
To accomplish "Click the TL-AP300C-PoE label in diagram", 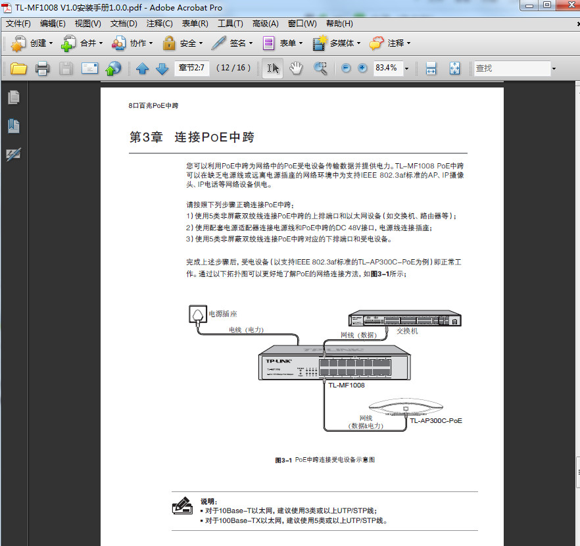I will [x=436, y=420].
